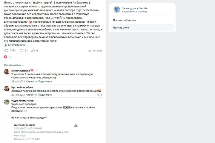215x143 pixels.
Task: Open the Зеленодольск.Онлайн community avatar
Action: 117,10
